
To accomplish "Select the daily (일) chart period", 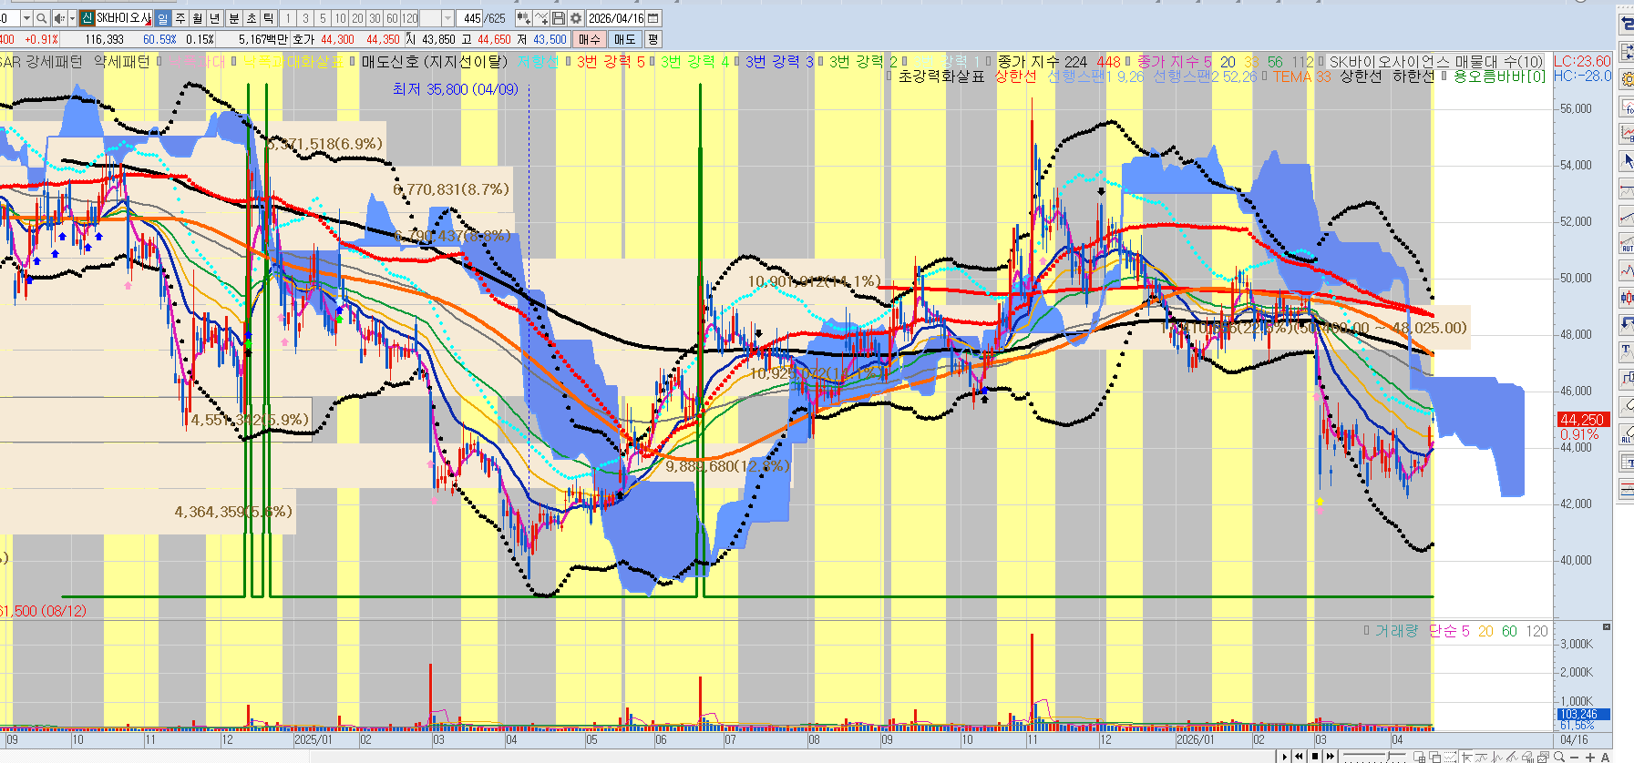I will 163,18.
